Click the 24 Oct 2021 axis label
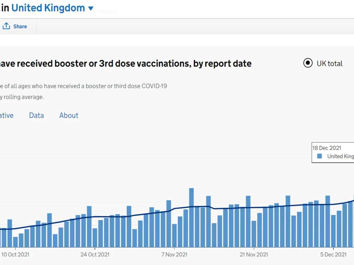 coord(95,254)
